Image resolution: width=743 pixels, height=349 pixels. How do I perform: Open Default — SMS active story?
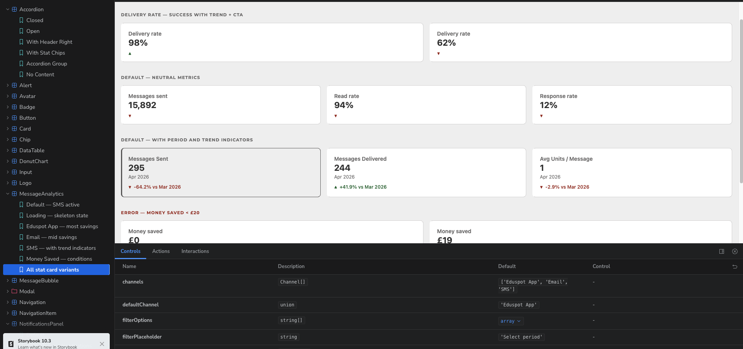tap(53, 205)
